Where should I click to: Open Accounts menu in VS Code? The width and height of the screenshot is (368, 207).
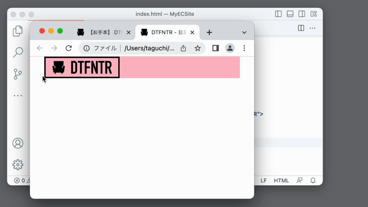18,143
